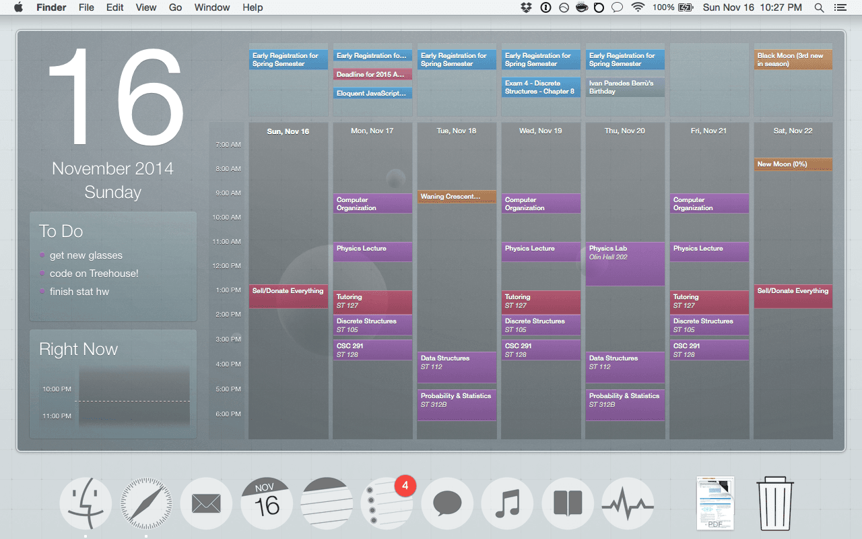Expand the Wi-Fi status menu

coord(637,7)
